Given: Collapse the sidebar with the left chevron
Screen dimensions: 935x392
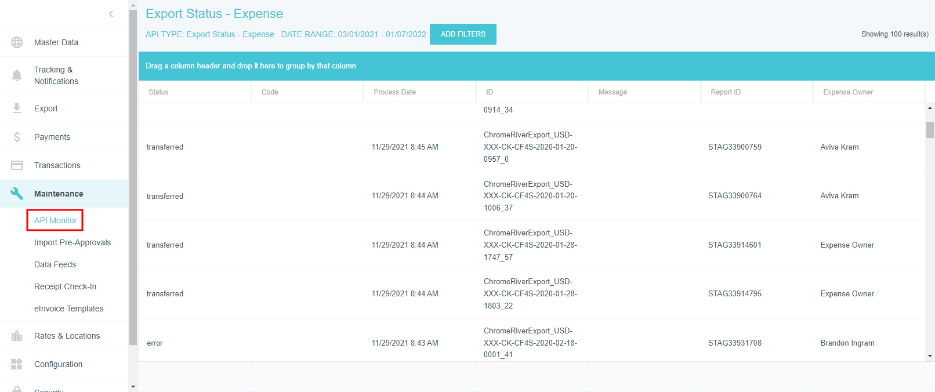Looking at the screenshot, I should tap(111, 14).
